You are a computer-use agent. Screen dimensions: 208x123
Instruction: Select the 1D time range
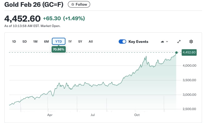tap(14, 42)
